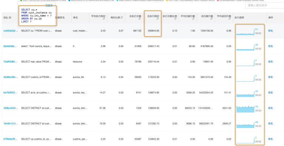Click dbaas in the resource row
The width and height of the screenshot is (284, 146).
(58, 62)
